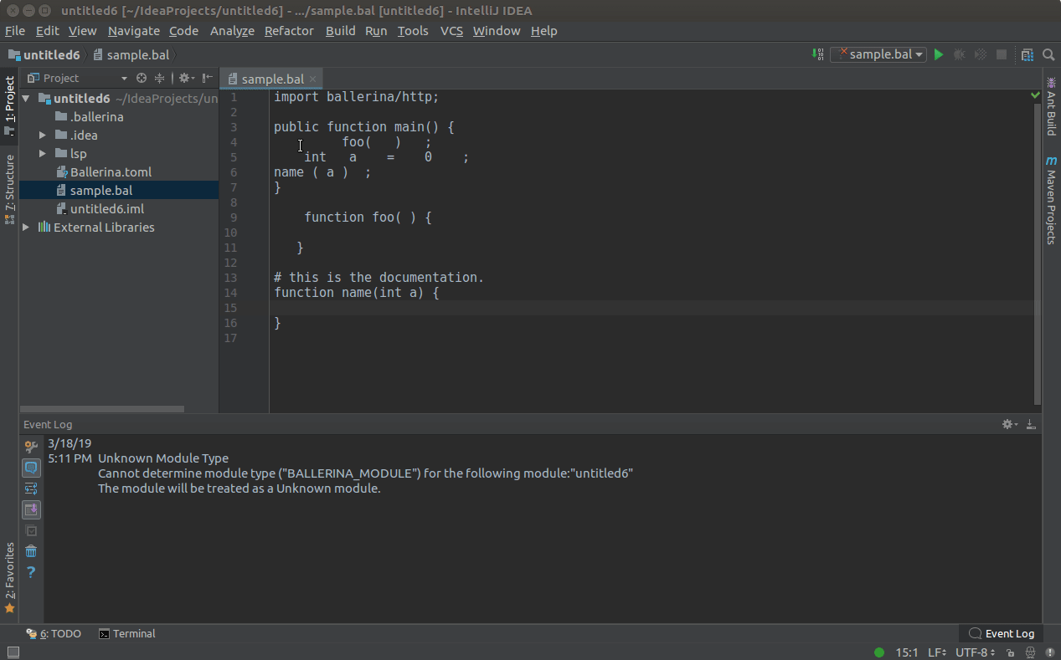Collapse the untitled6 root tree node
Viewport: 1061px width, 660px height.
[26, 99]
